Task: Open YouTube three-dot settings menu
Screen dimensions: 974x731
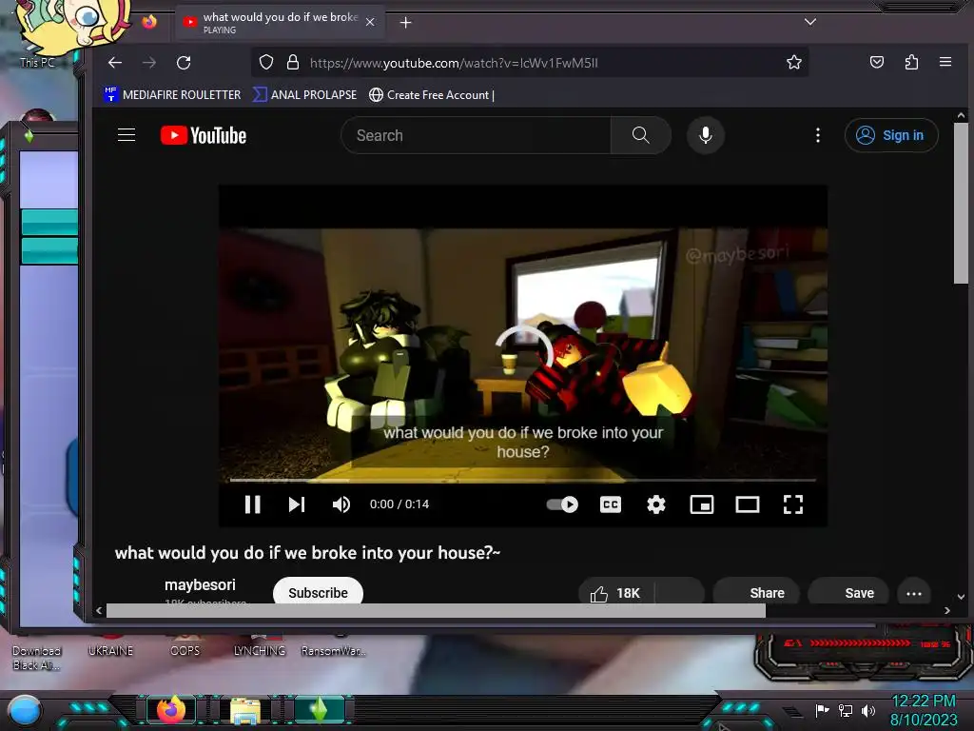Action: point(817,135)
